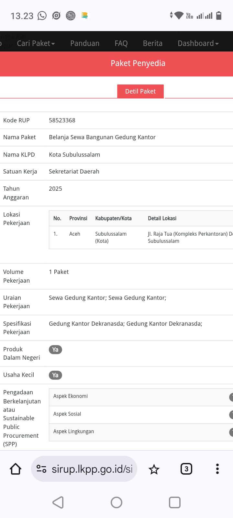Image resolution: width=233 pixels, height=518 pixels.
Task: Select the Detil Paket tab
Action: (140, 91)
